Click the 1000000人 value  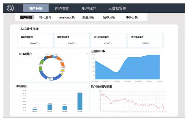(35, 44)
